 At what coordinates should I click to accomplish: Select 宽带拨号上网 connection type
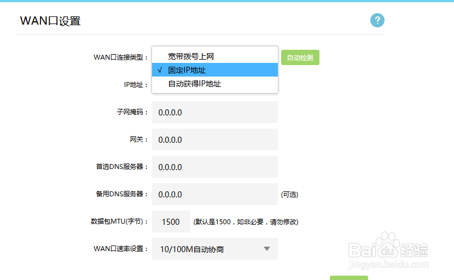point(215,56)
